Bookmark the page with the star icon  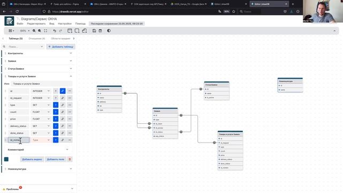[234, 11]
